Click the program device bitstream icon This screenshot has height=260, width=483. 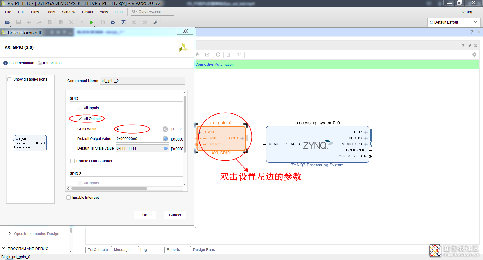[103, 22]
